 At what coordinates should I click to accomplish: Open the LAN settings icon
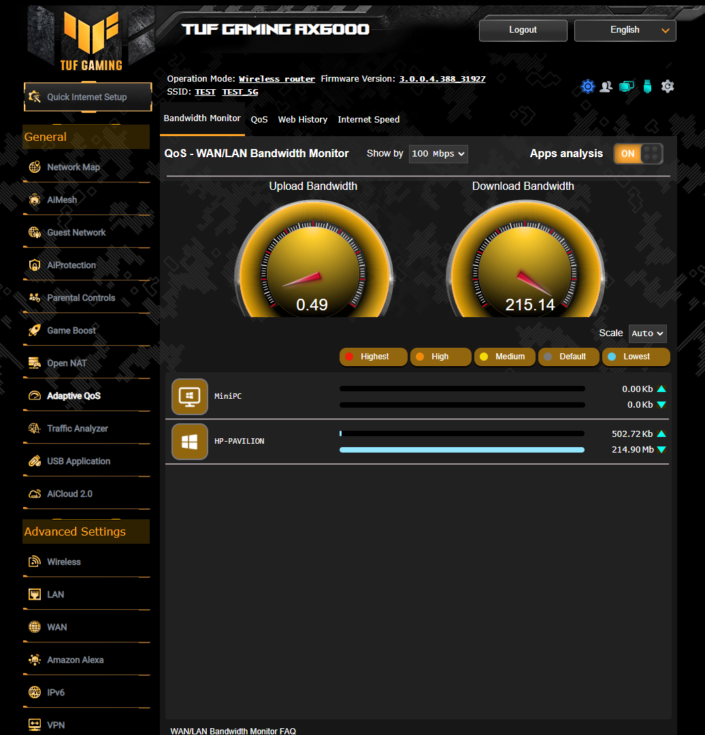tap(35, 594)
